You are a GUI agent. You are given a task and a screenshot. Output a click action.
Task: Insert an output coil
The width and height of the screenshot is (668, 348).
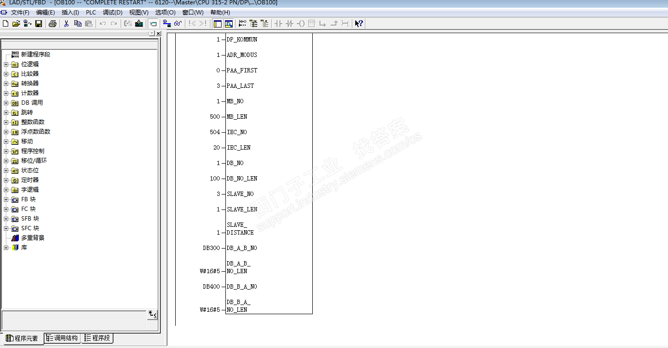[x=301, y=23]
